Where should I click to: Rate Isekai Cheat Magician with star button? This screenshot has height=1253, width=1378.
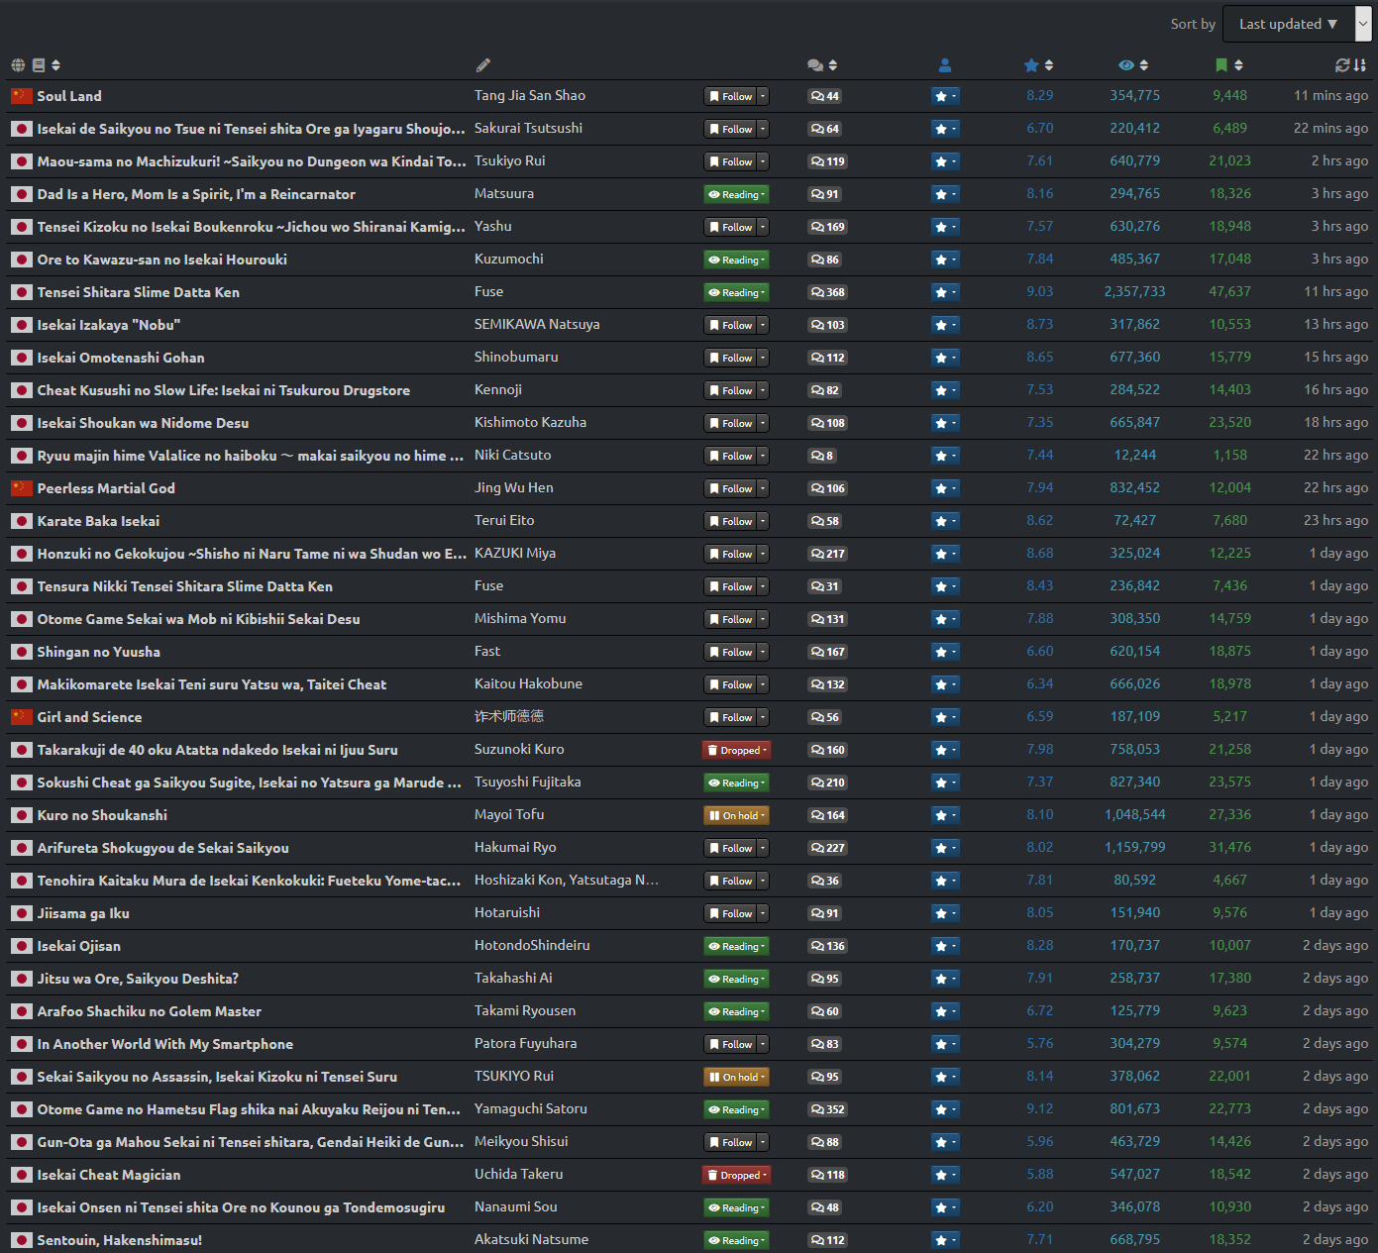(x=945, y=1175)
